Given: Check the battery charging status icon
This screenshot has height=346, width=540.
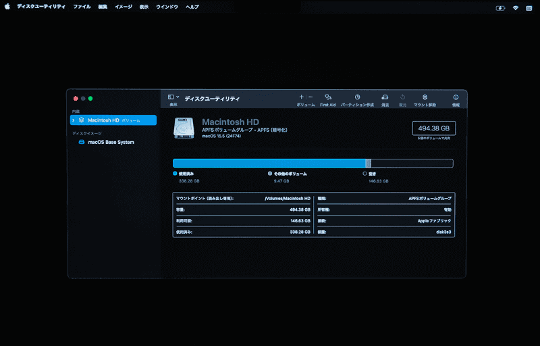Looking at the screenshot, I should 500,8.
